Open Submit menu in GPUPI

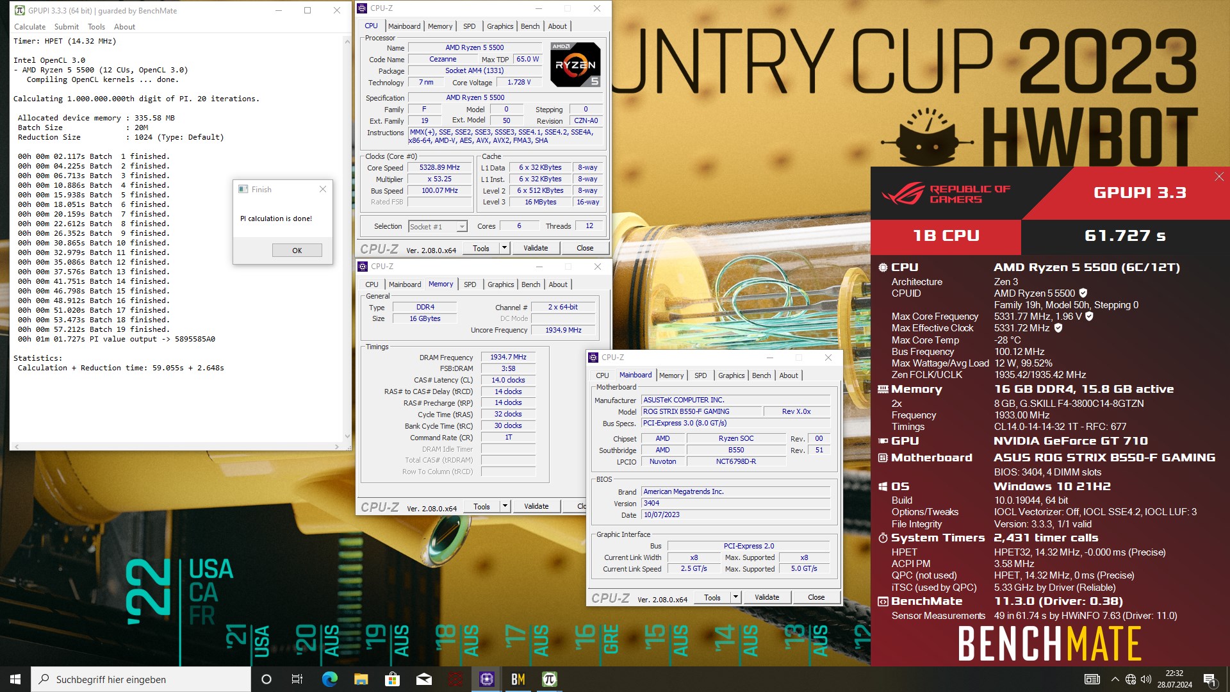point(67,27)
